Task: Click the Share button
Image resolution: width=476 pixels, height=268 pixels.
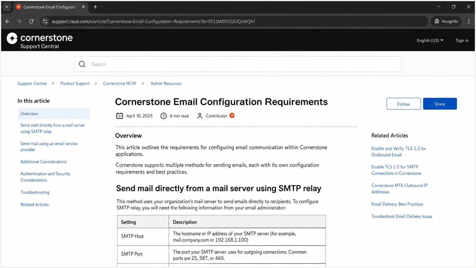Action: (x=440, y=104)
